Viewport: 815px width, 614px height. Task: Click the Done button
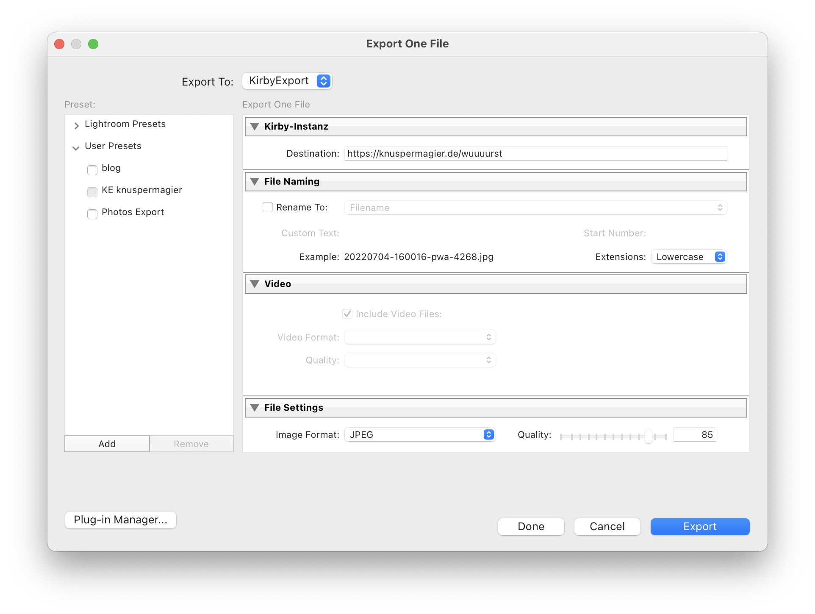click(x=531, y=527)
